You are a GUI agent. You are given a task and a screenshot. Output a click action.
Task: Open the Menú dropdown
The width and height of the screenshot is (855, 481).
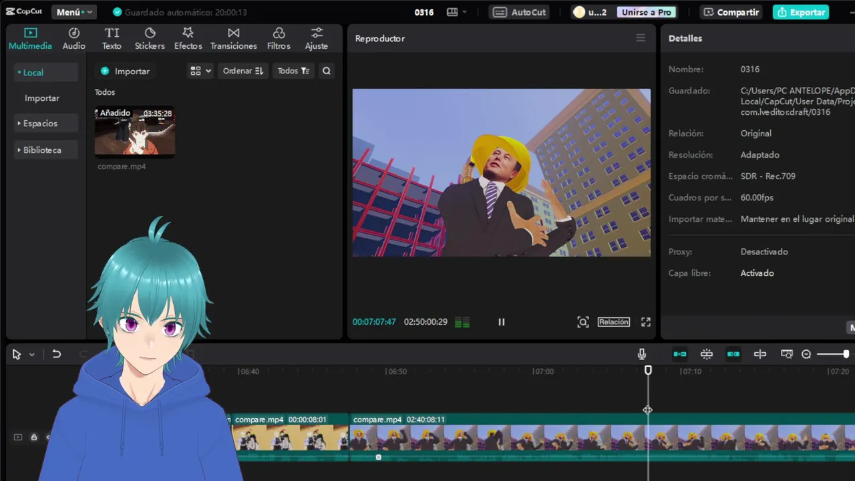click(x=73, y=12)
